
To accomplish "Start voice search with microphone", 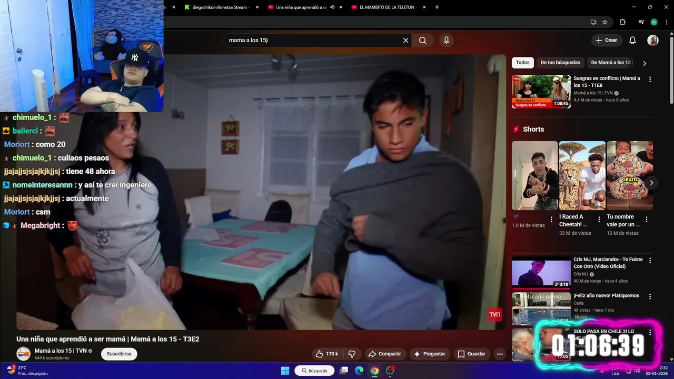I will point(447,40).
